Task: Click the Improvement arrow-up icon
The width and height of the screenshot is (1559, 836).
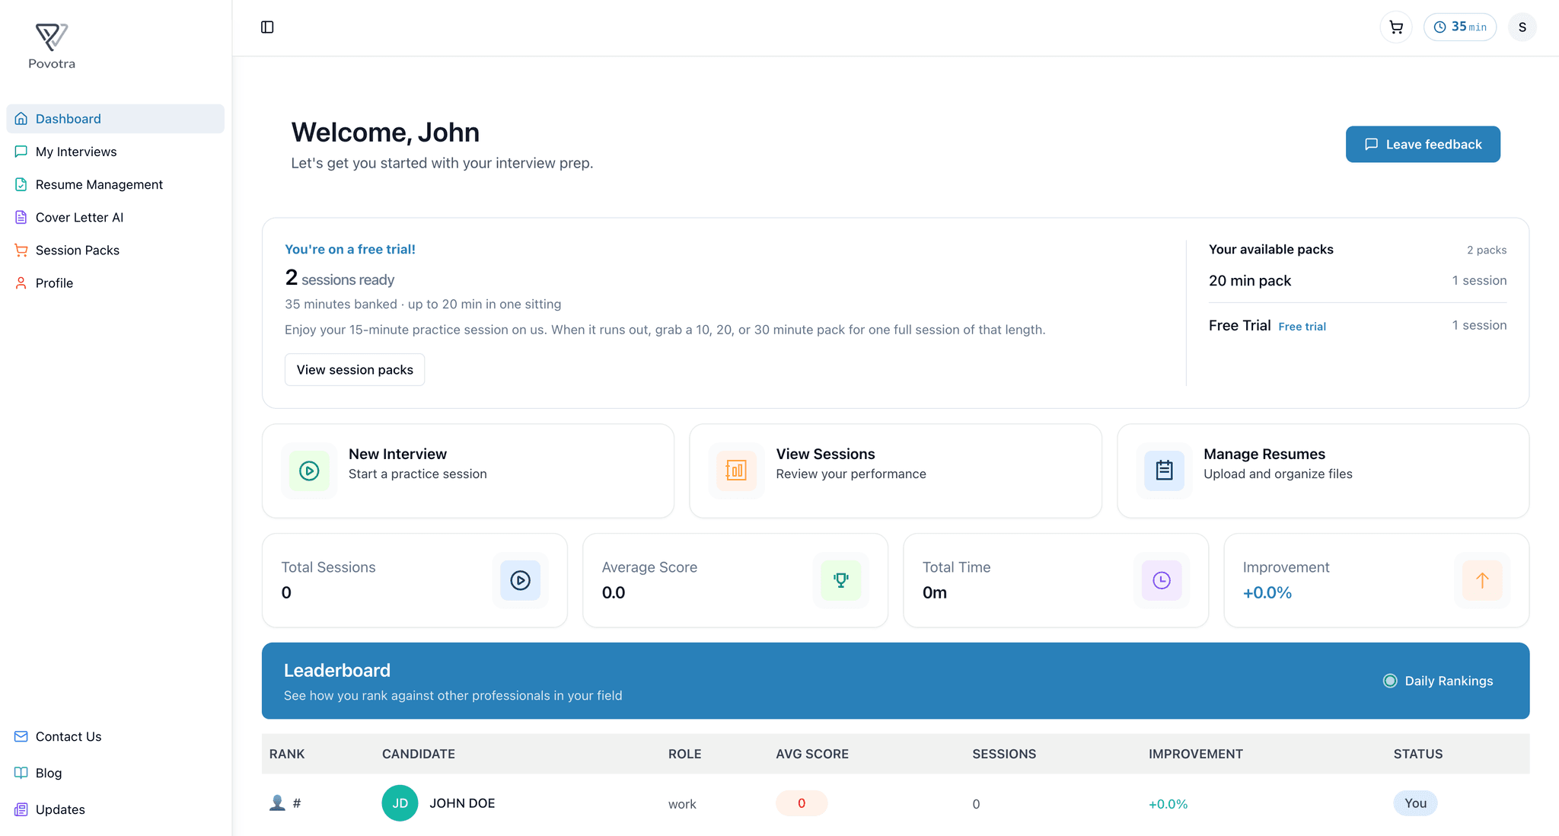Action: (1482, 580)
